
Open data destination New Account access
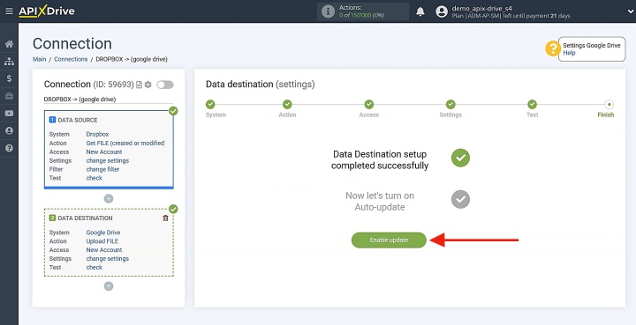[104, 250]
